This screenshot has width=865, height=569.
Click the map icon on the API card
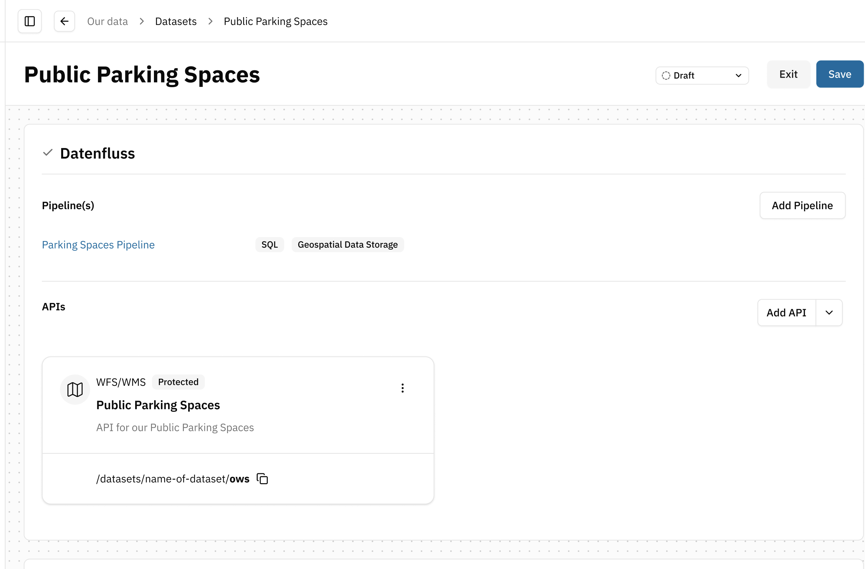point(75,389)
